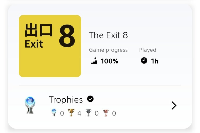Click the verified checkmark beside Trophies
Image resolution: width=200 pixels, height=133 pixels.
click(x=90, y=99)
